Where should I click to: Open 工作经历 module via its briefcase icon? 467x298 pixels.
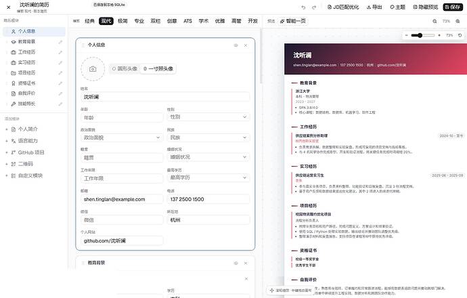(x=14, y=52)
